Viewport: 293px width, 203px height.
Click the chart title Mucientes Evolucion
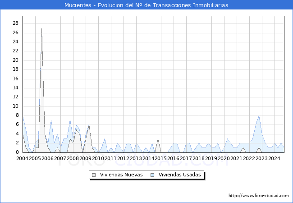[146, 5]
